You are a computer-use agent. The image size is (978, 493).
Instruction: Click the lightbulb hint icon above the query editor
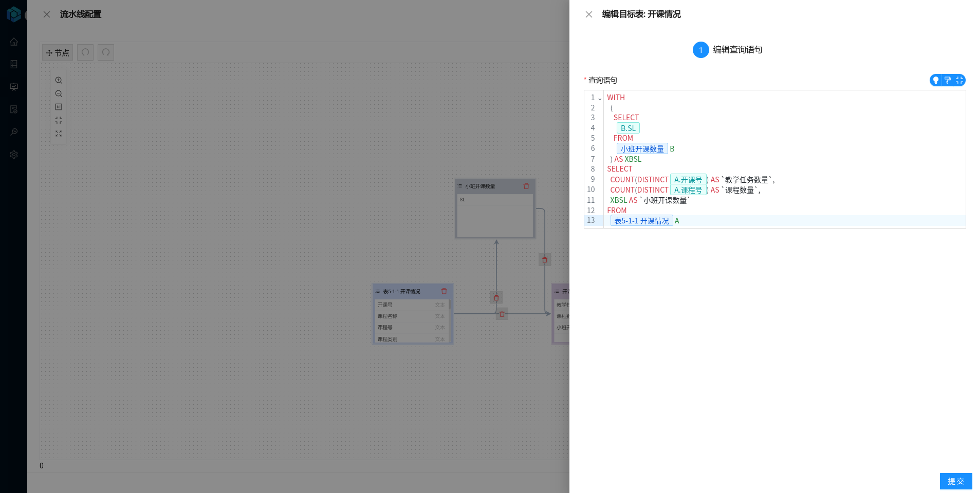pos(935,80)
